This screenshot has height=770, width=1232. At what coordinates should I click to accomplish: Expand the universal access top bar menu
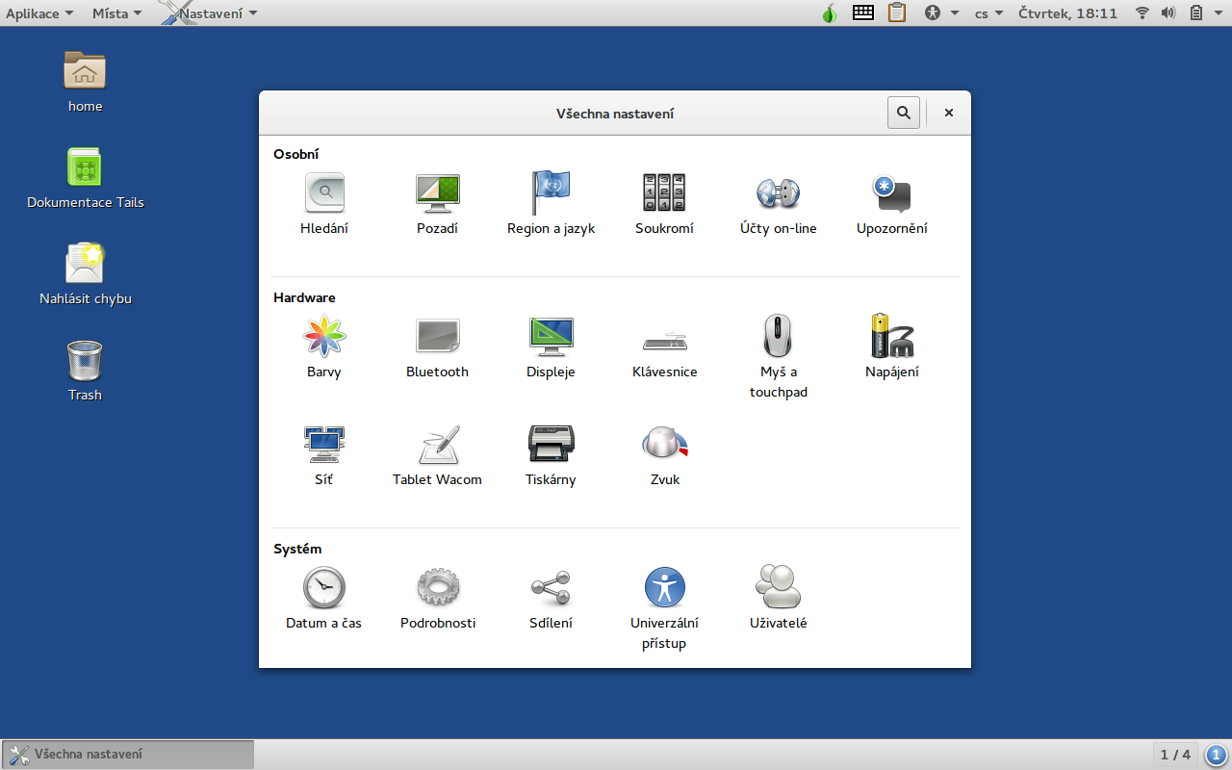click(x=941, y=13)
